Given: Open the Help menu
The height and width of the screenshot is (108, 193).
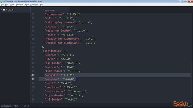Looking at the screenshot, I should tap(42, 5).
